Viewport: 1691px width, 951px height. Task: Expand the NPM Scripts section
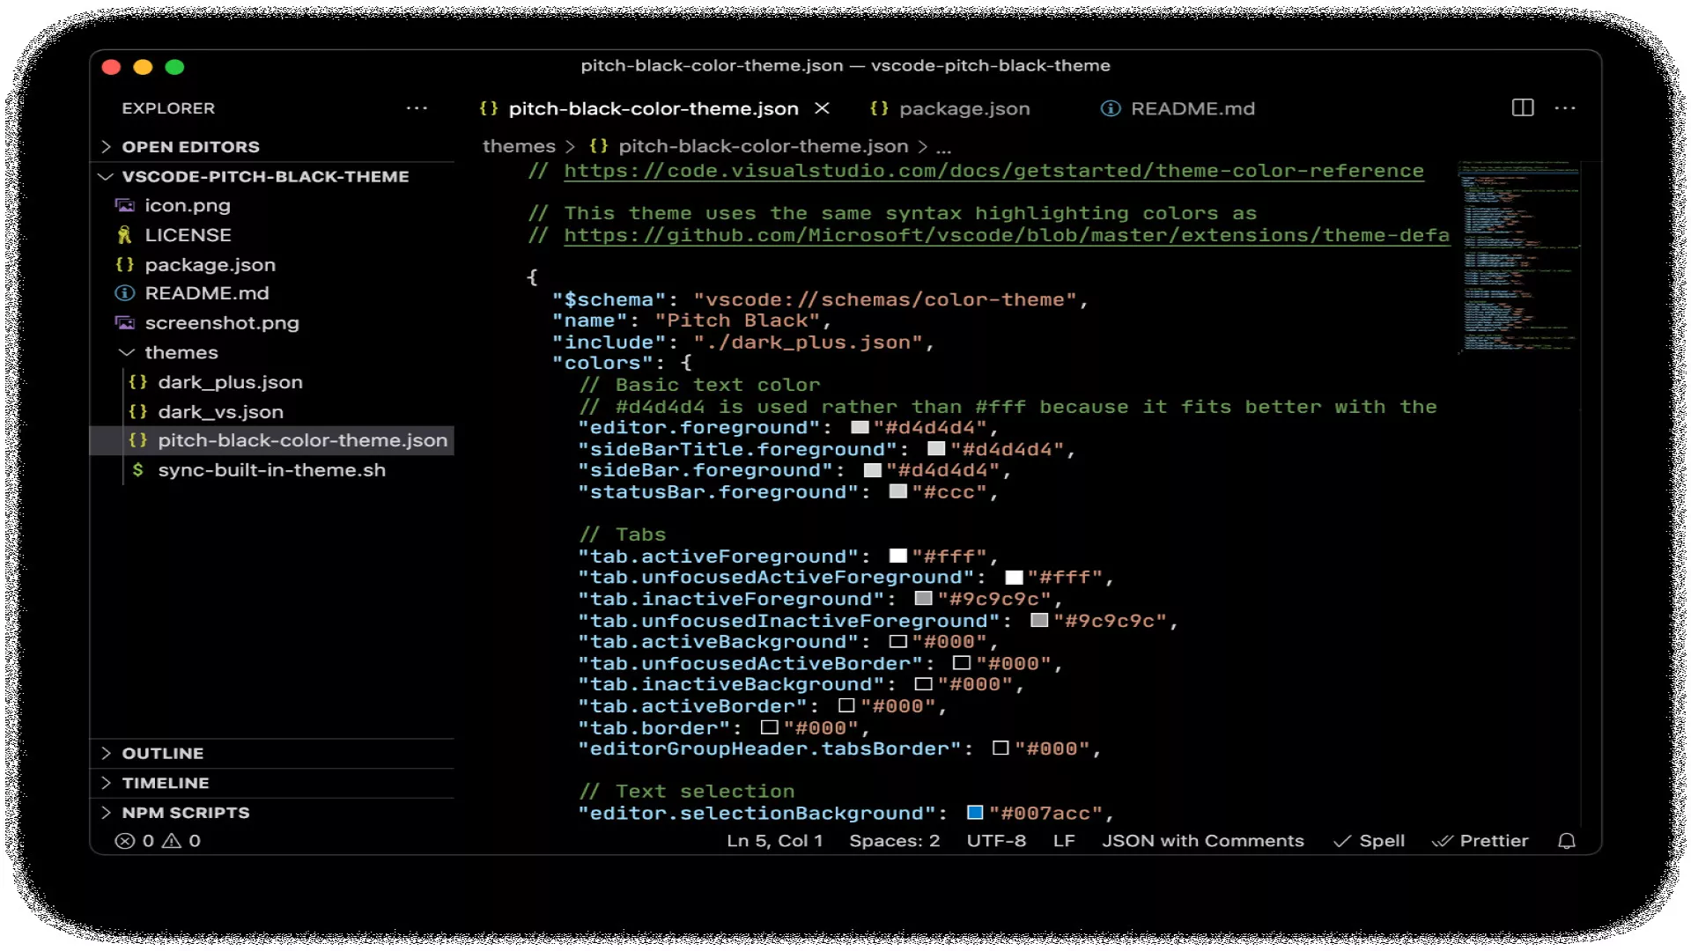click(185, 812)
